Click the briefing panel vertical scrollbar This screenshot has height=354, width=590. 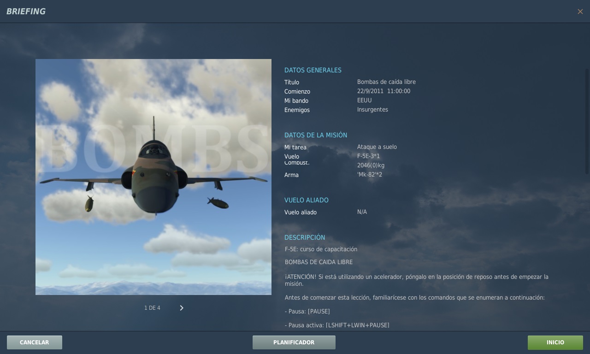click(x=587, y=122)
